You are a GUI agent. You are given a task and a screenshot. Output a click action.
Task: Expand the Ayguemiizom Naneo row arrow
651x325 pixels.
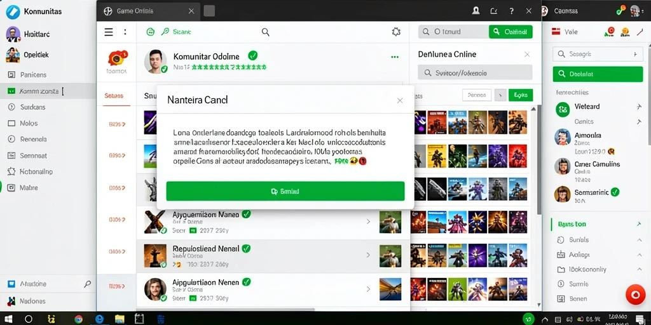tap(368, 222)
